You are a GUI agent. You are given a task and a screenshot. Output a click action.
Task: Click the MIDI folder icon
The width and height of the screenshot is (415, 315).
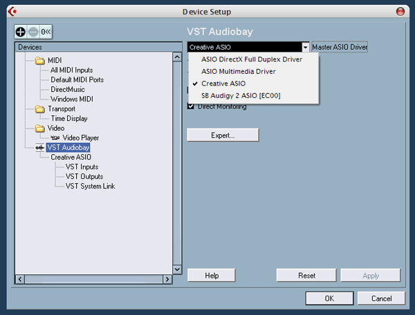pos(39,61)
